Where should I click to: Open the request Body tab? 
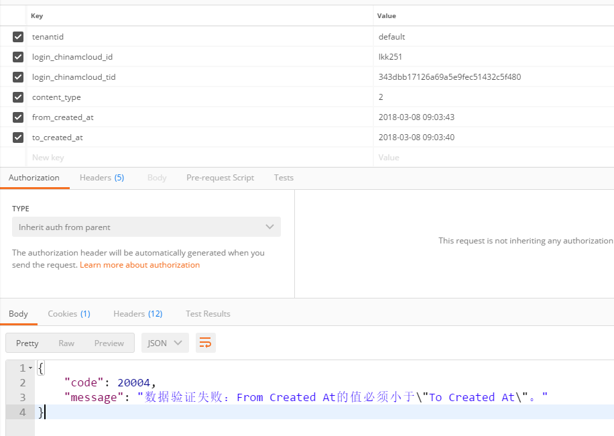[157, 178]
